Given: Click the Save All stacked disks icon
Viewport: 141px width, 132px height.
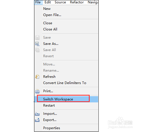Looking at the screenshot, I should (37, 50).
